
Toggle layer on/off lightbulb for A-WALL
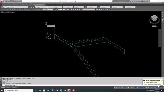coord(3,7)
